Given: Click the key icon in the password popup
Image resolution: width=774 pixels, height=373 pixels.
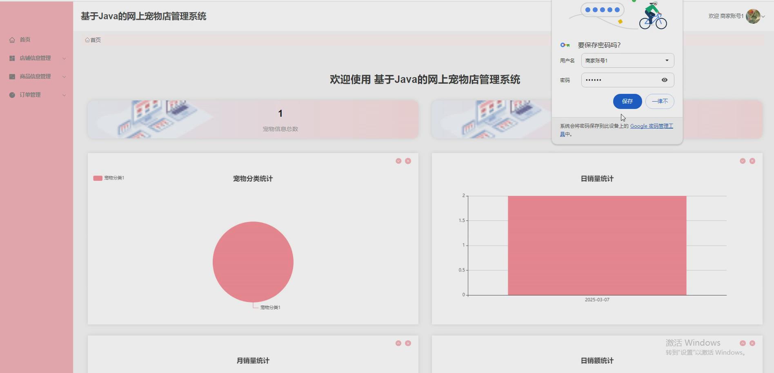Looking at the screenshot, I should (565, 45).
